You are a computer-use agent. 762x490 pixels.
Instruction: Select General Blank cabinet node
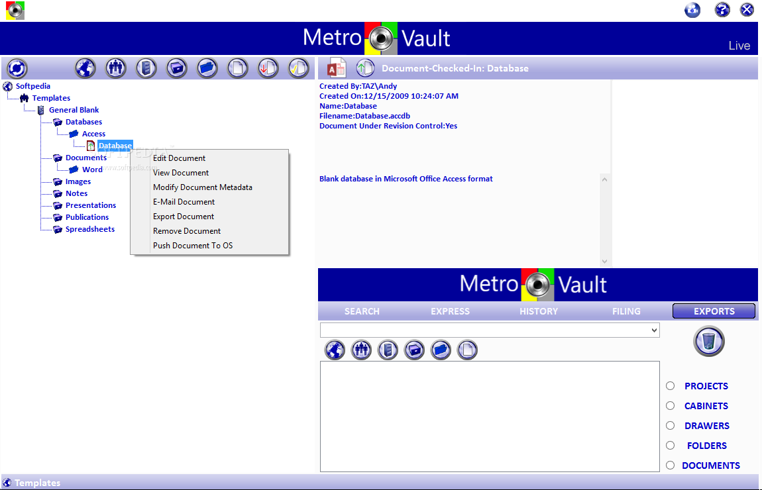74,110
